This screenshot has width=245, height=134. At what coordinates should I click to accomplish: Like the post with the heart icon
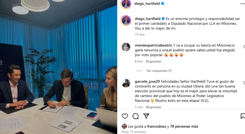coord(125,116)
